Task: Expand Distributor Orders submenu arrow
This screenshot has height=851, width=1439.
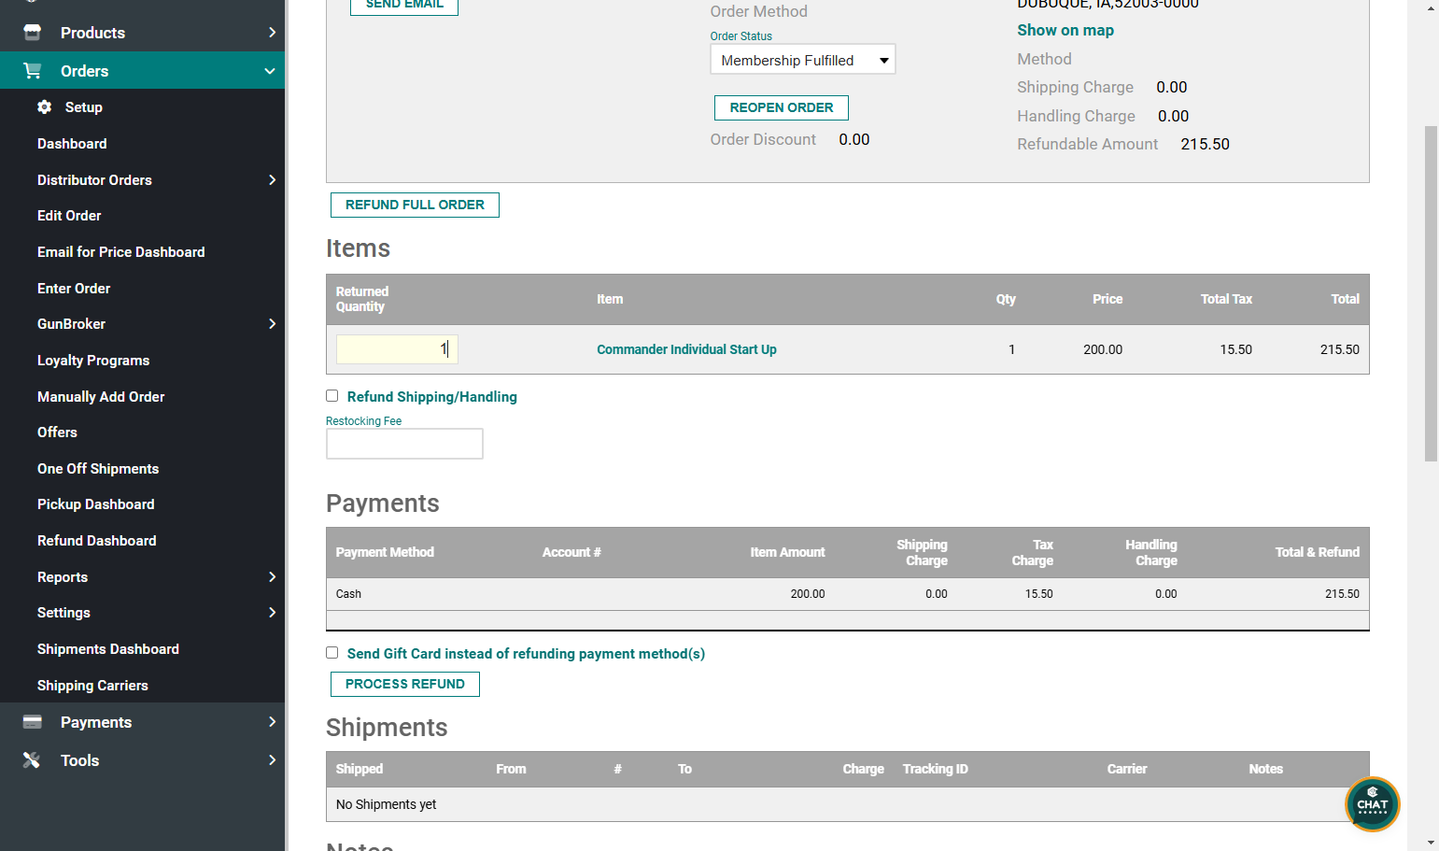Action: (x=272, y=179)
